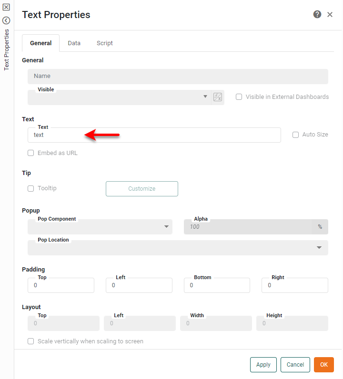Click the collapse arrow circle icon in sidebar

coord(6,20)
